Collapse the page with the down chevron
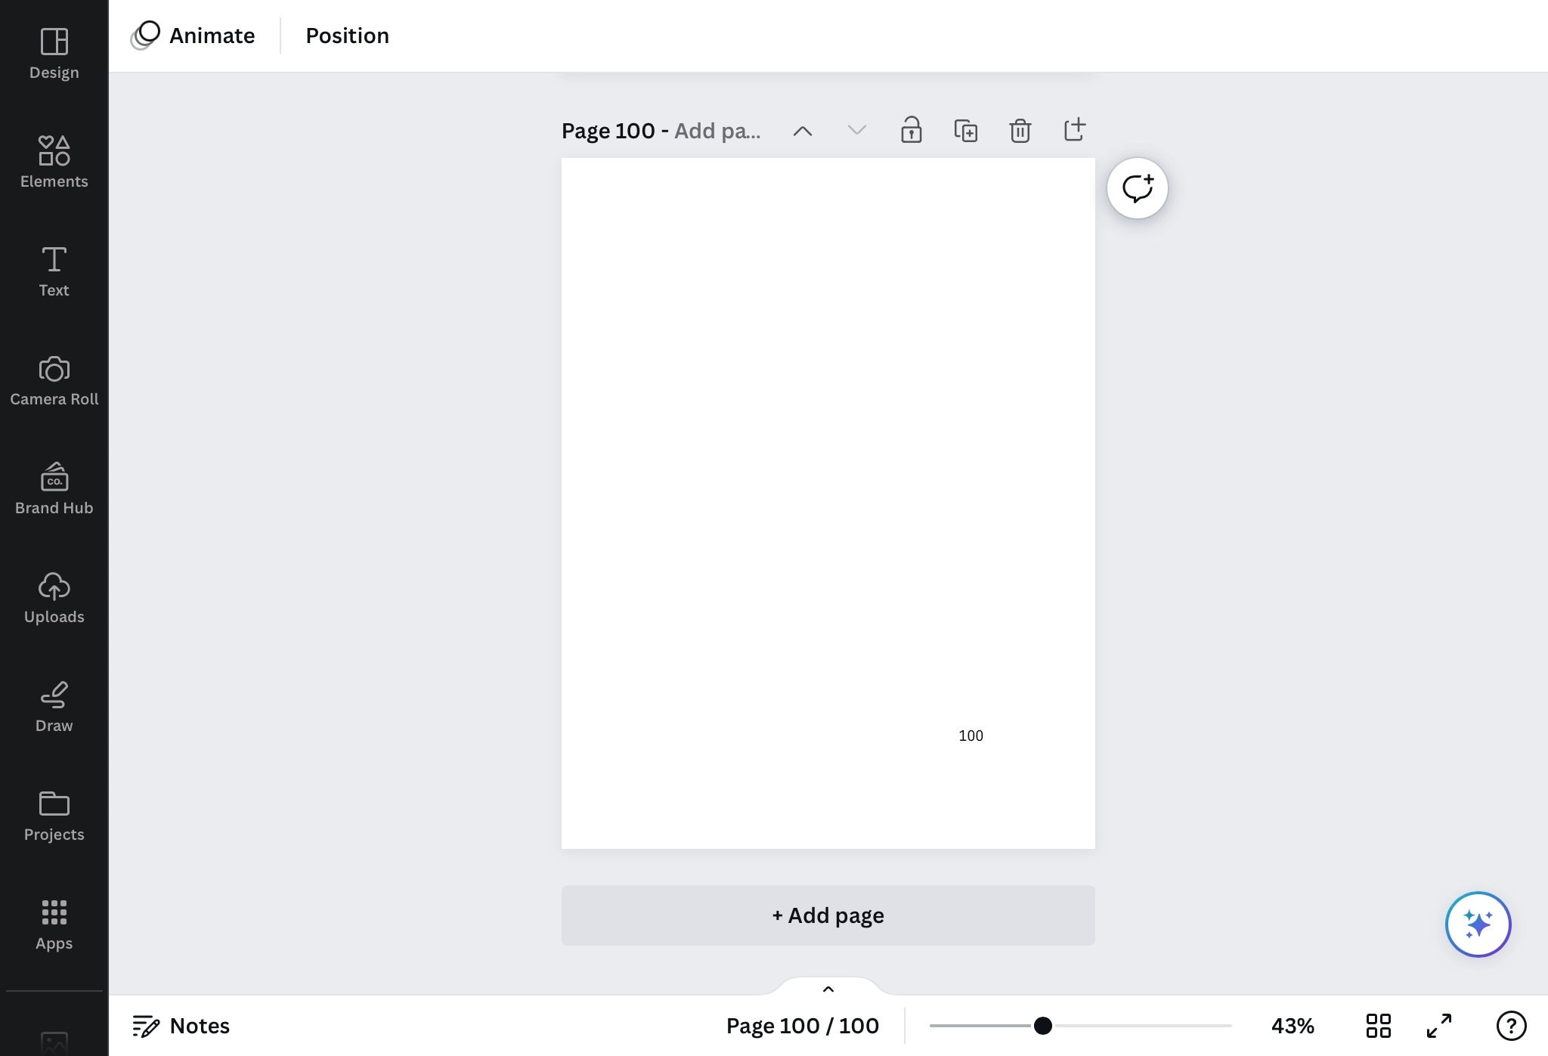Screen dimensions: 1548x1056 tap(856, 130)
